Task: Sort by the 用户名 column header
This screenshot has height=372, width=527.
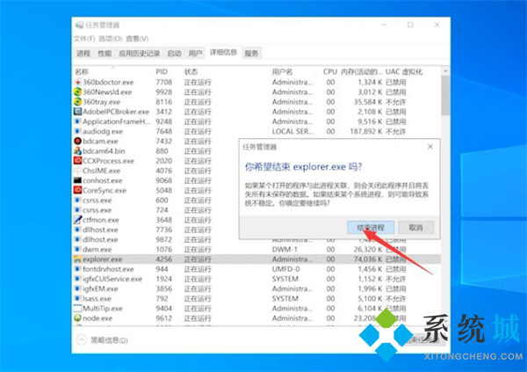Action: (x=282, y=72)
